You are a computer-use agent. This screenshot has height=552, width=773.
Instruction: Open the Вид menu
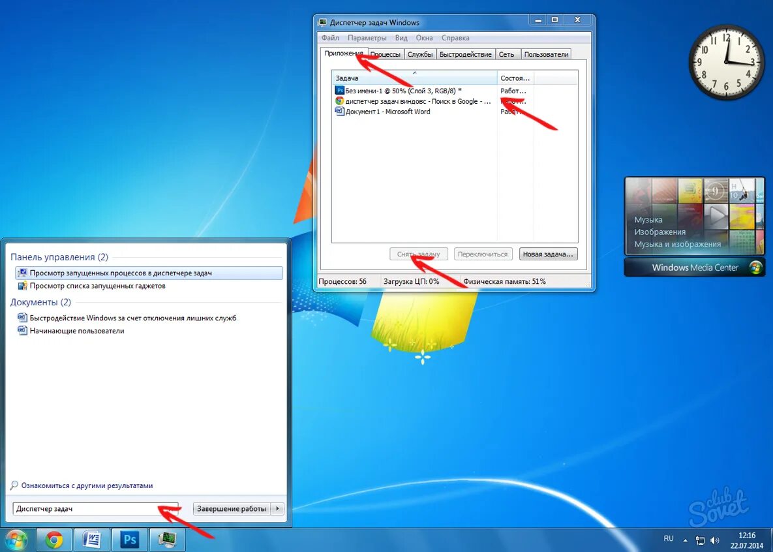[x=401, y=37]
